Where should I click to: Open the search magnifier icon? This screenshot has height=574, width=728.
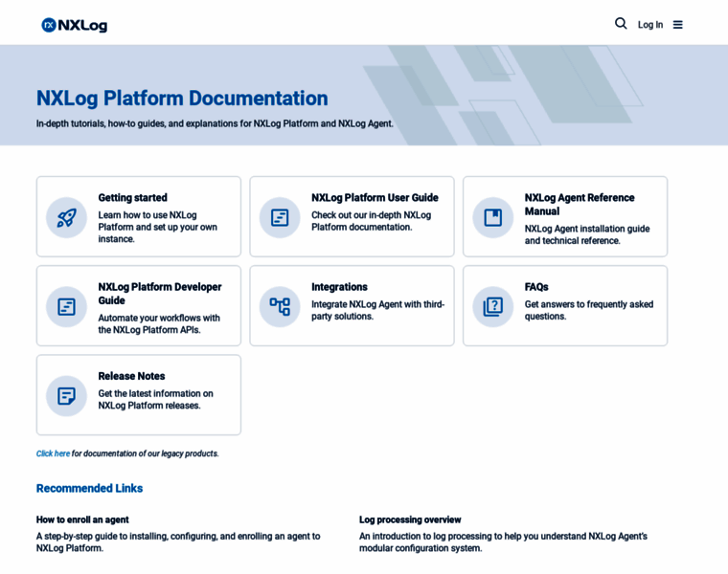click(621, 24)
